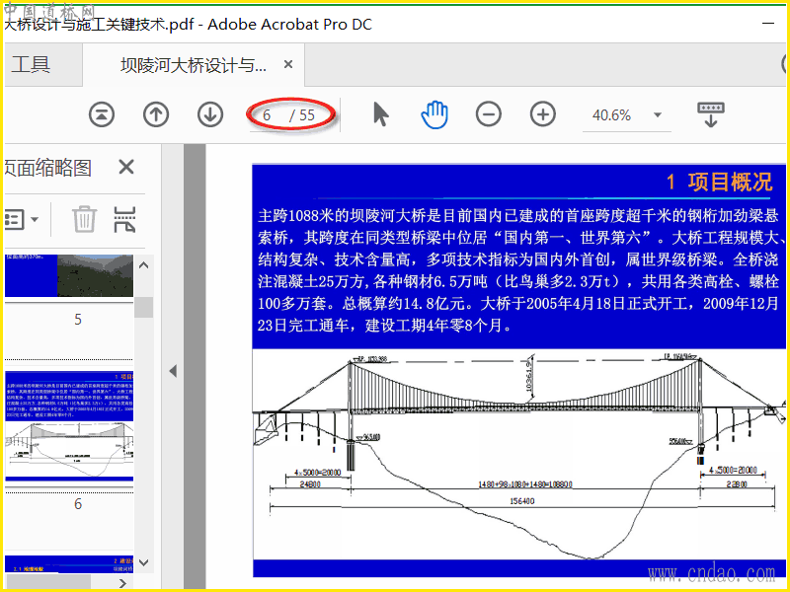Click the page label 5 under thumbnail
The height and width of the screenshot is (592, 790).
coord(78,320)
